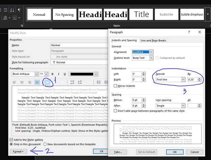Click the Bold button in Modify Style
Viewport: 211px width, 160px height.
click(52, 74)
